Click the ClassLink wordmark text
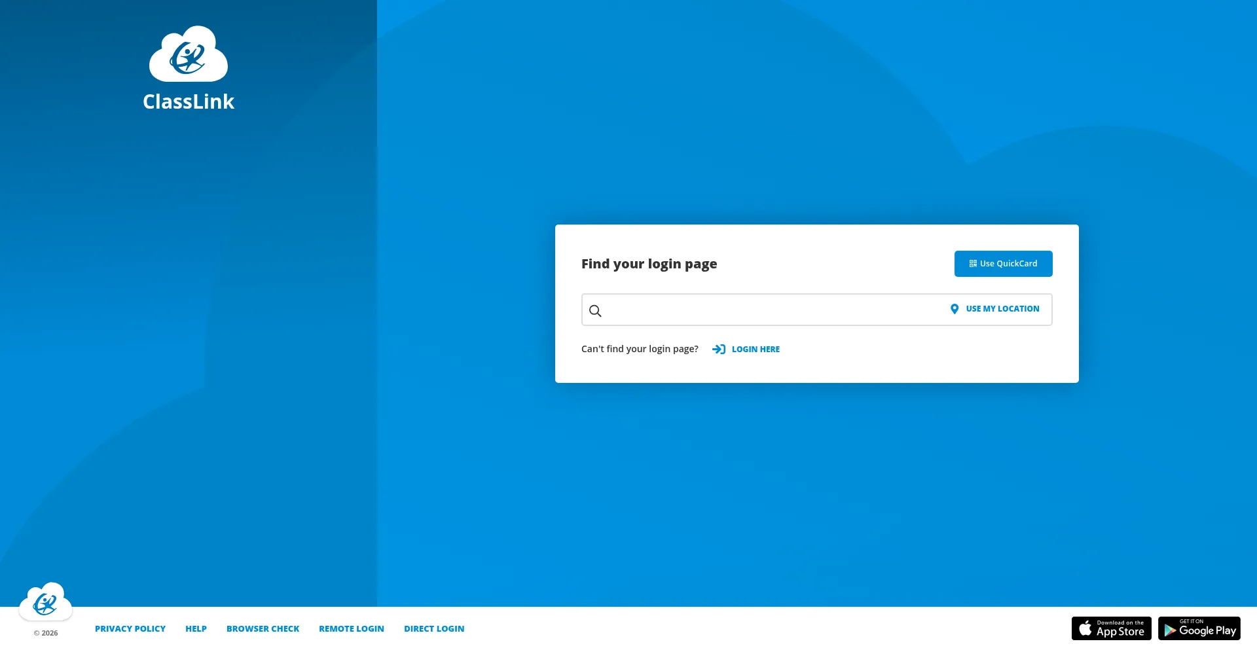Screen dimensions: 1257x650 [188, 101]
